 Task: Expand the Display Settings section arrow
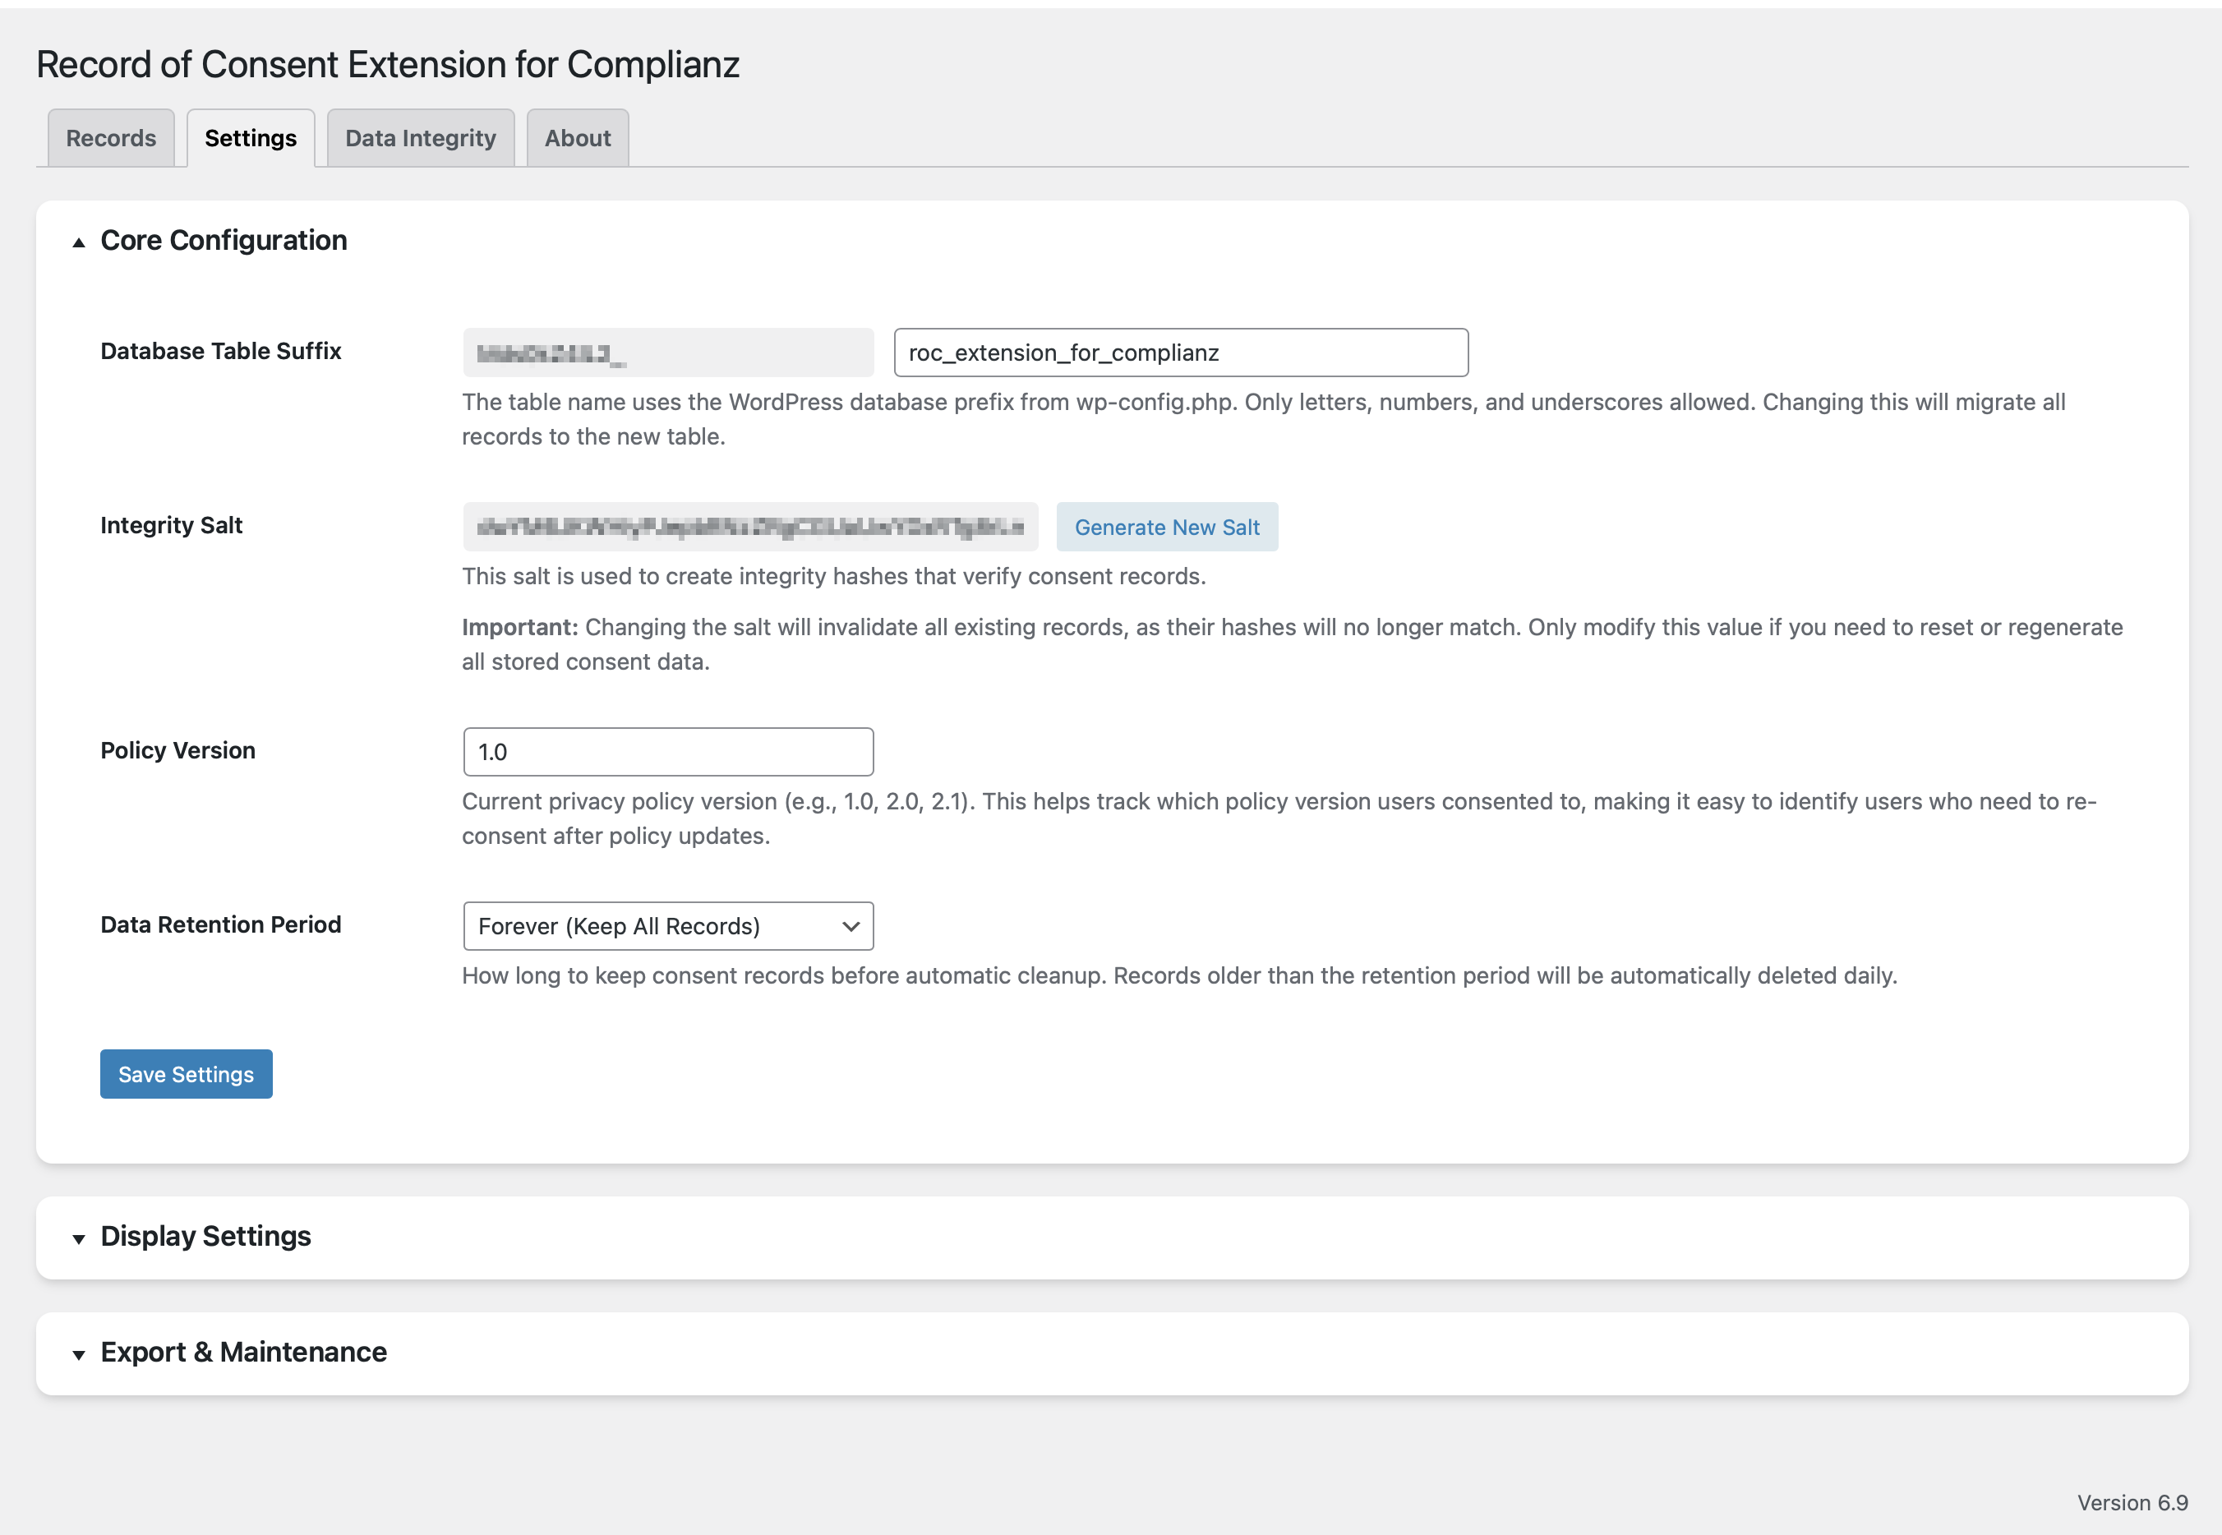(79, 1239)
